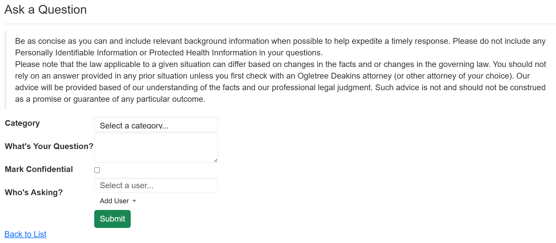Screen dimensions: 556x243
Task: Click the Mark Confidential label text
Action: 39,169
